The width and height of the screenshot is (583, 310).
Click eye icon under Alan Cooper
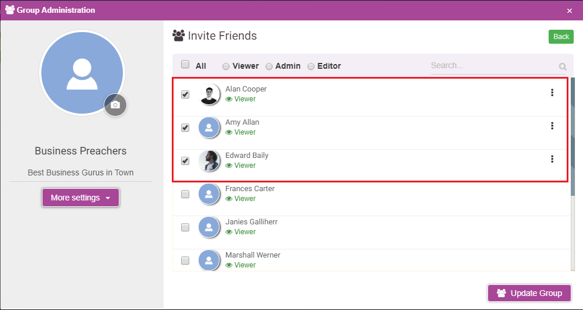[x=229, y=100]
